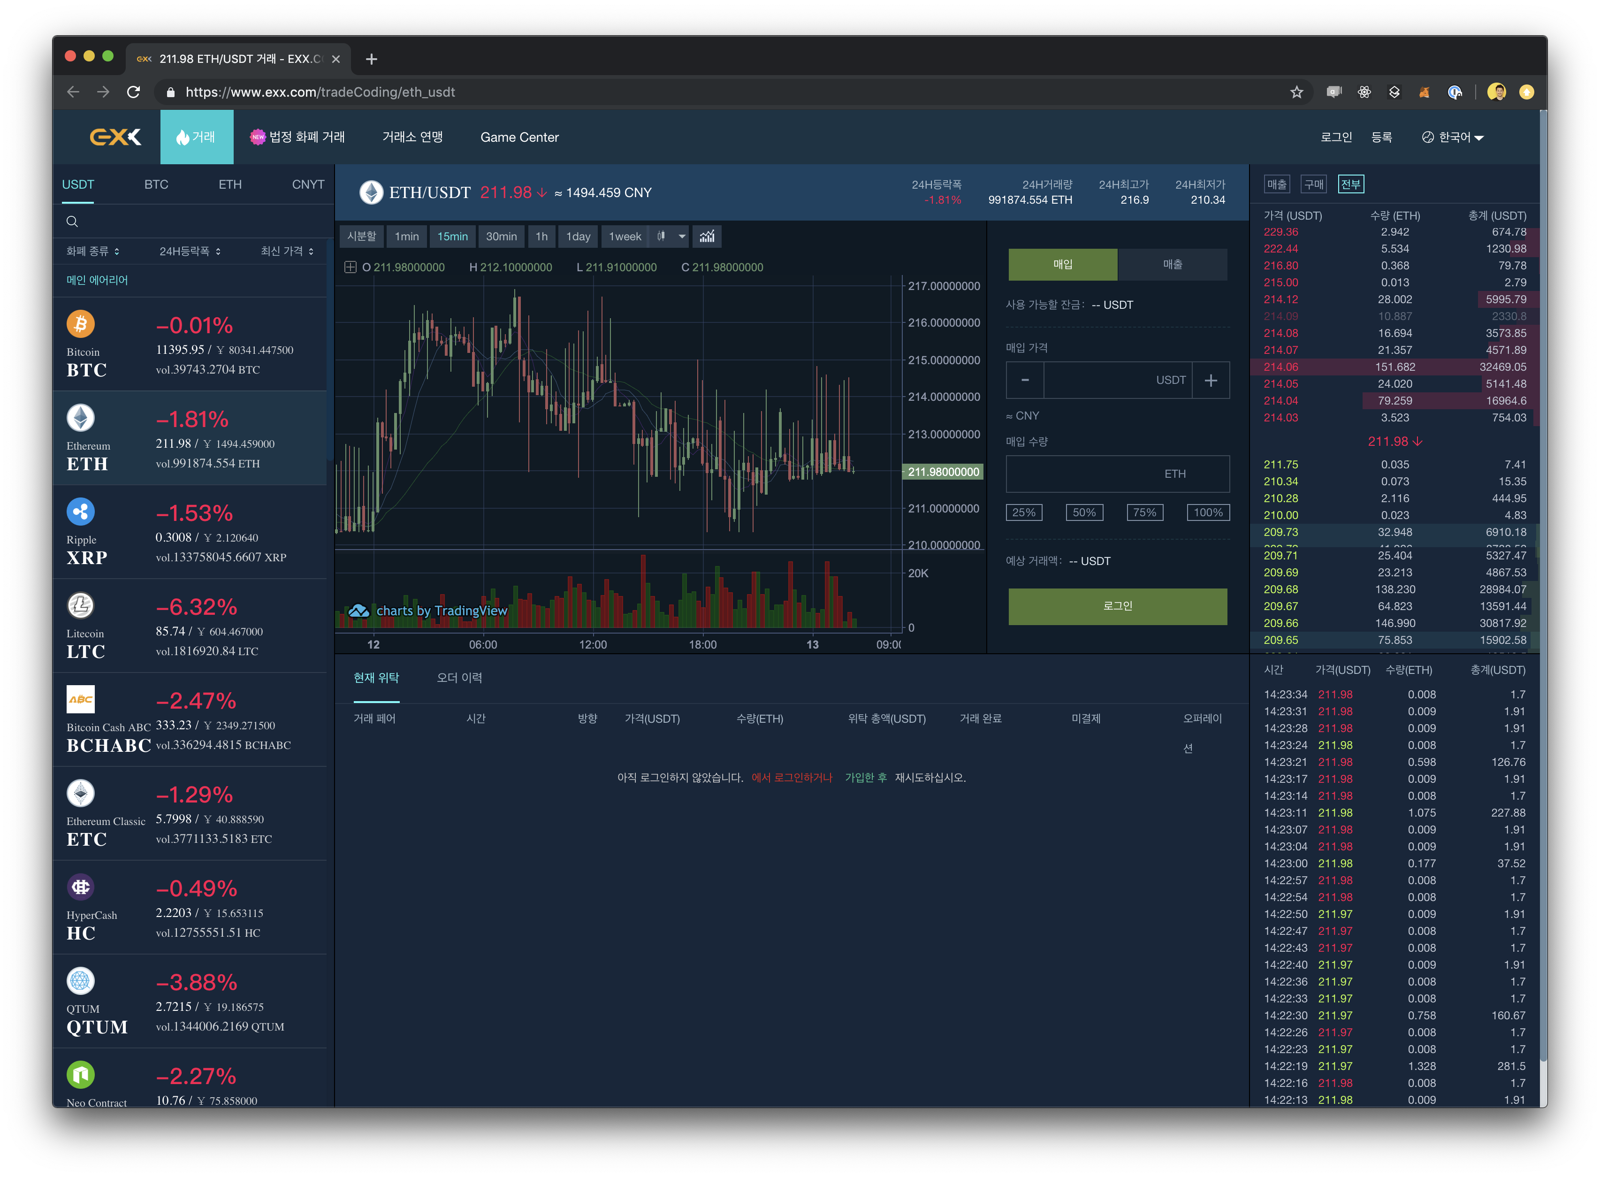Click 로그인 link in top navigation
The height and width of the screenshot is (1177, 1600).
(1336, 137)
